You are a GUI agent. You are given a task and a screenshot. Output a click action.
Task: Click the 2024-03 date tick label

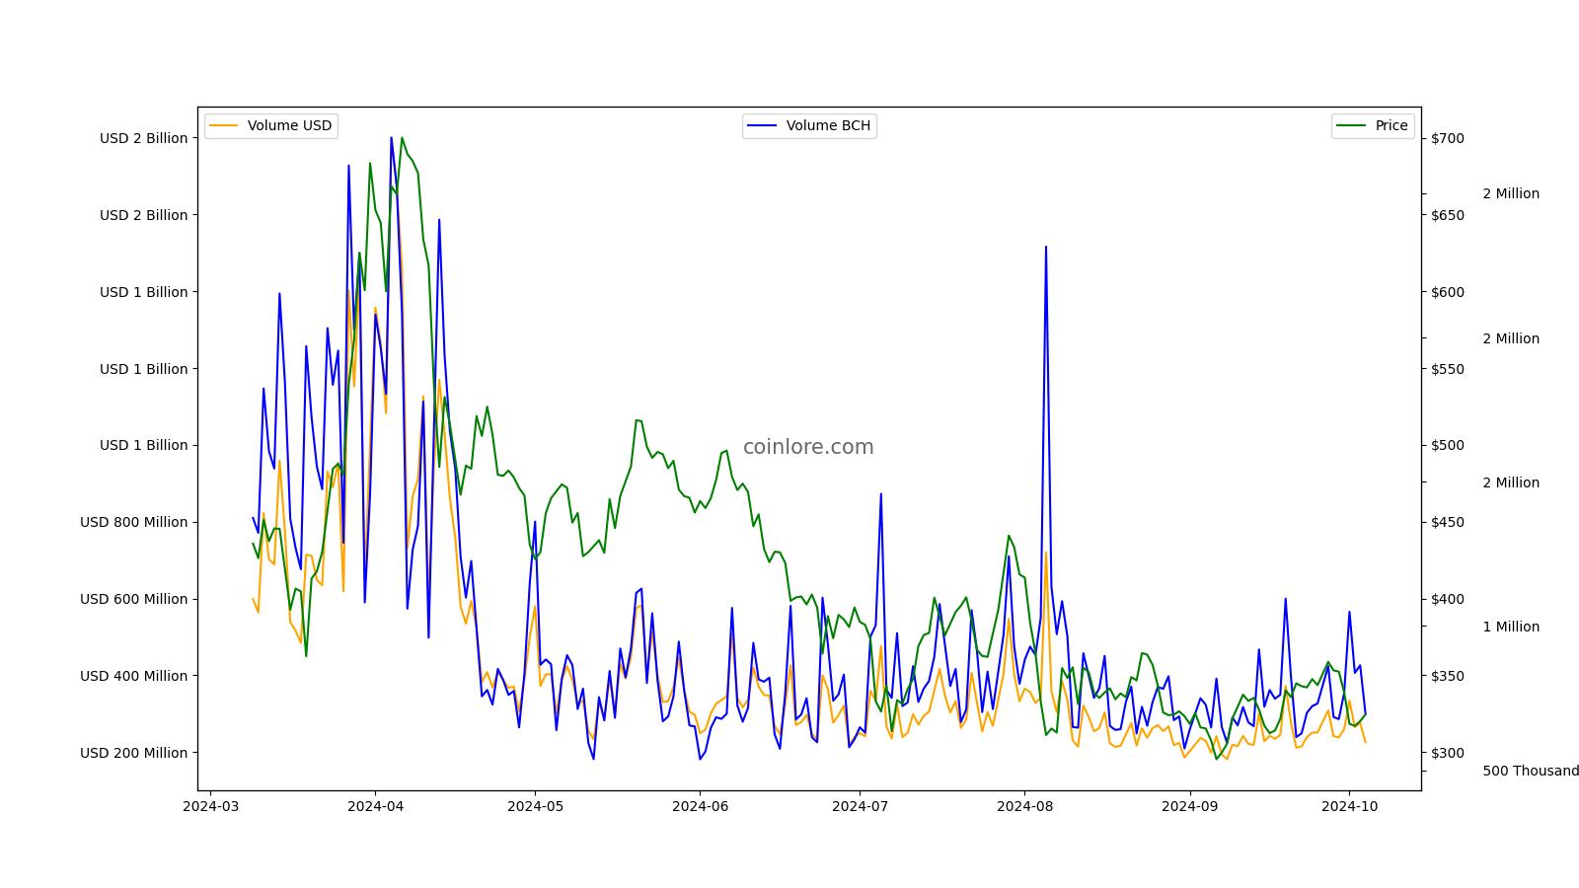tap(210, 805)
